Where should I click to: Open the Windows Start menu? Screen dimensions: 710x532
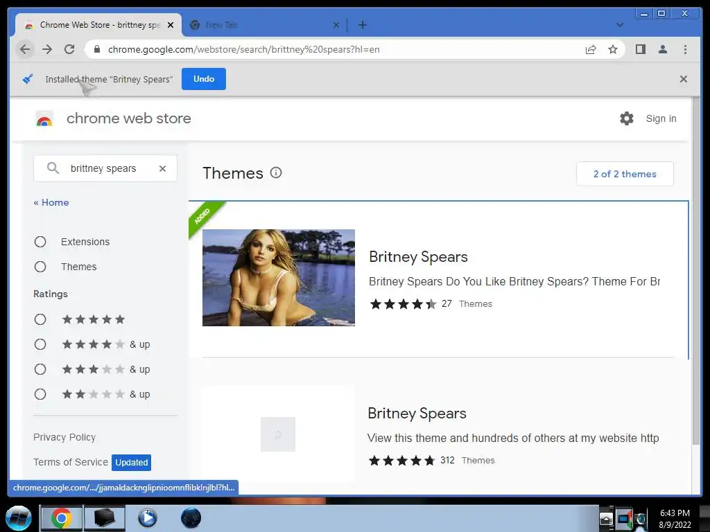pyautogui.click(x=19, y=518)
